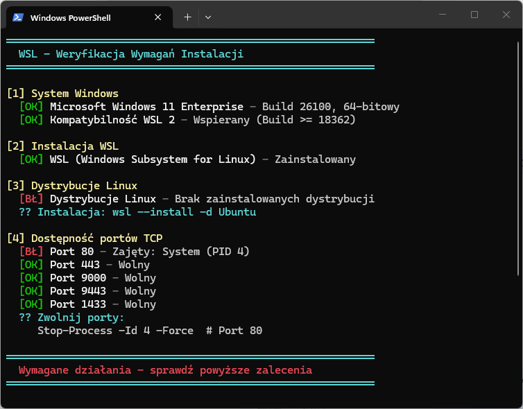Close the Windows PowerShell tab
Screen dimensions: 523x409
[158, 17]
